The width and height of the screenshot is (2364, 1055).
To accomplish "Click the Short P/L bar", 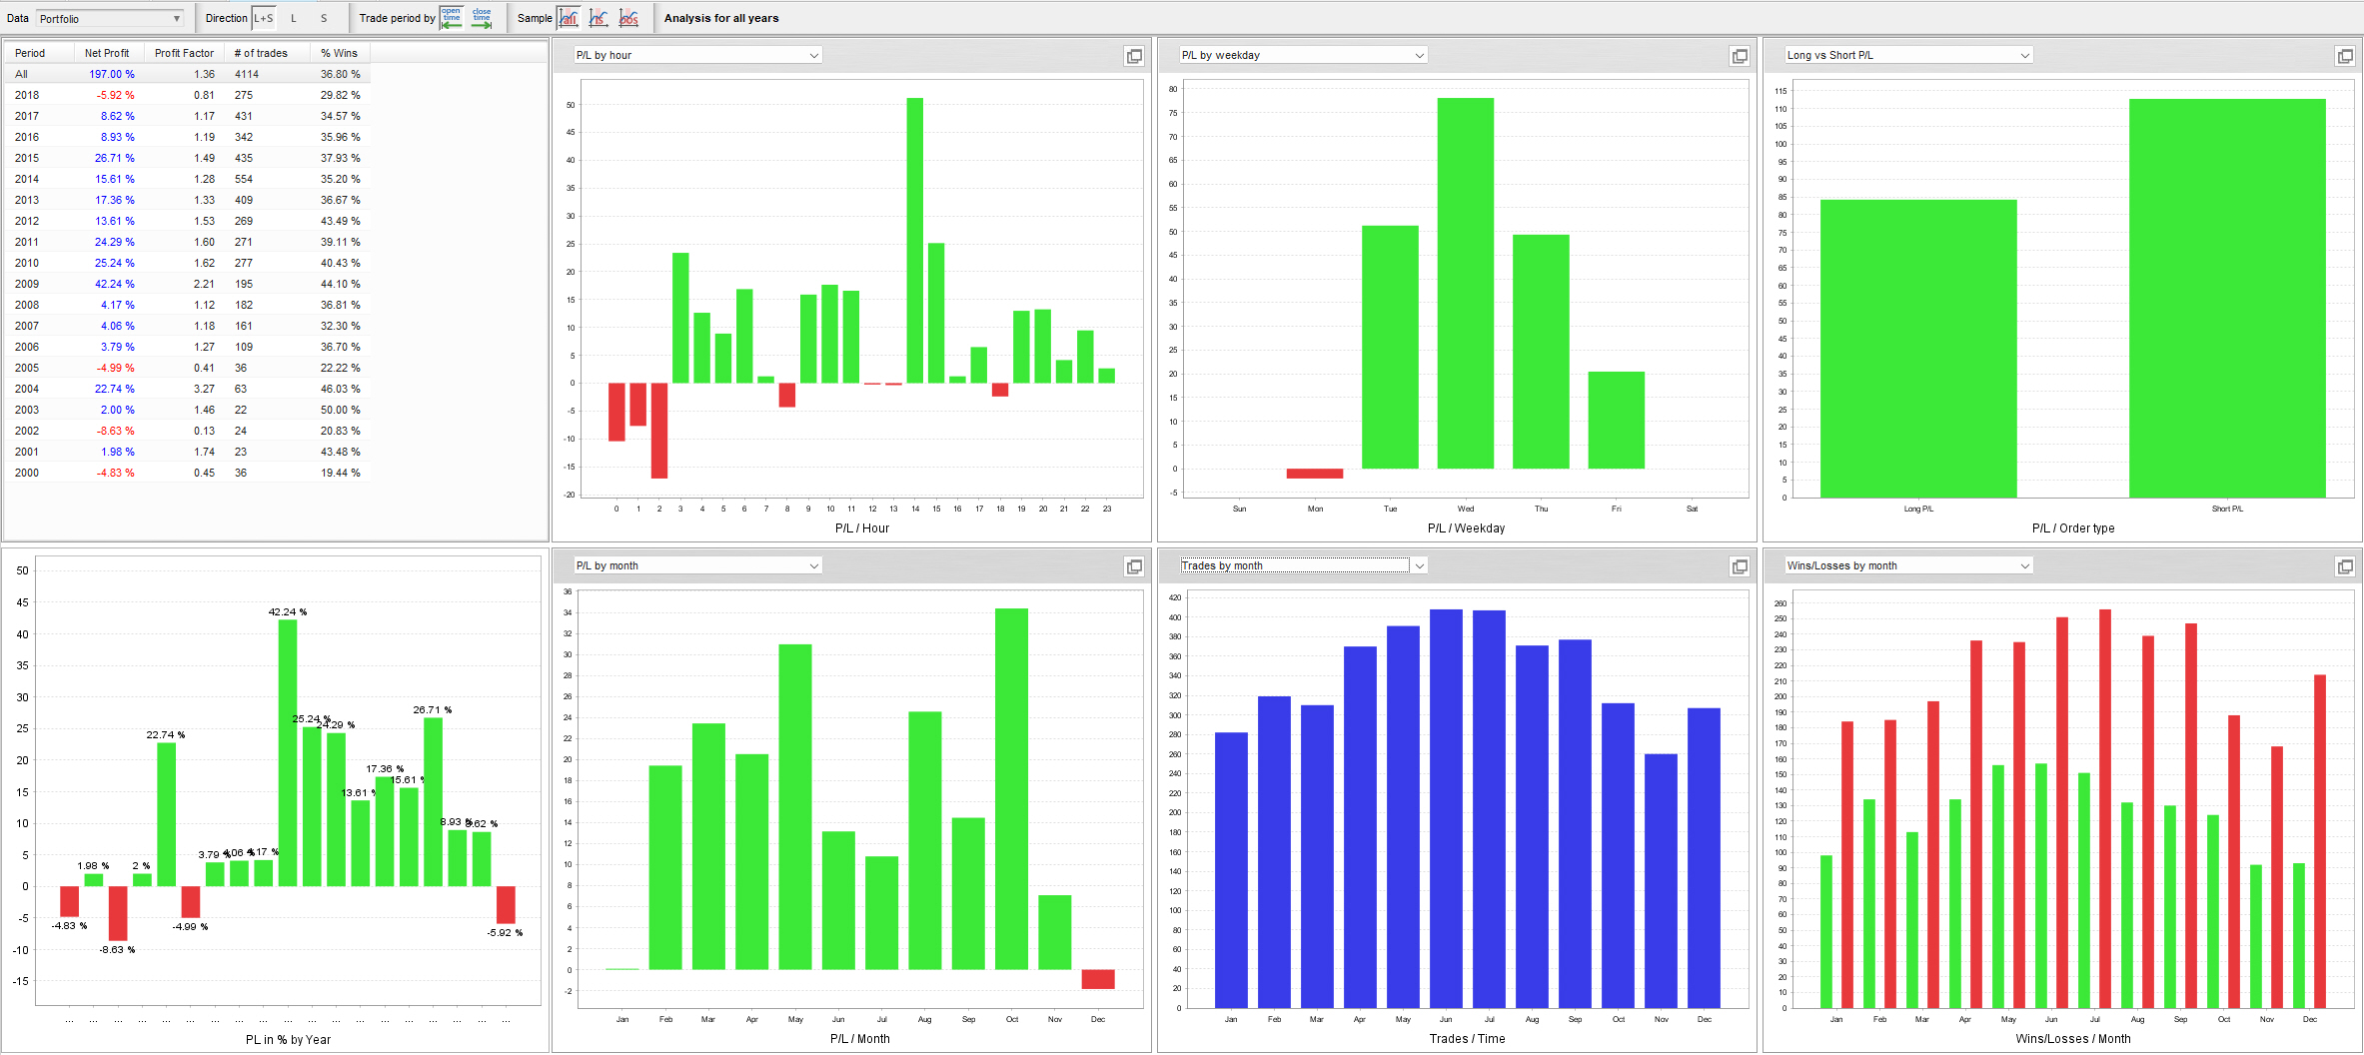I will click(x=2227, y=298).
